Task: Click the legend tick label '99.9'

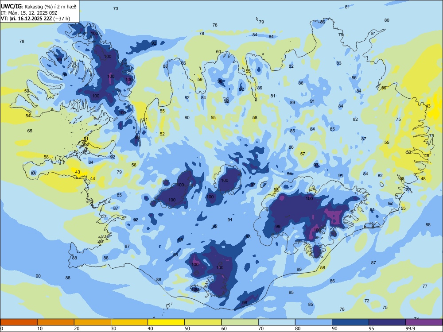Action: tap(410, 328)
